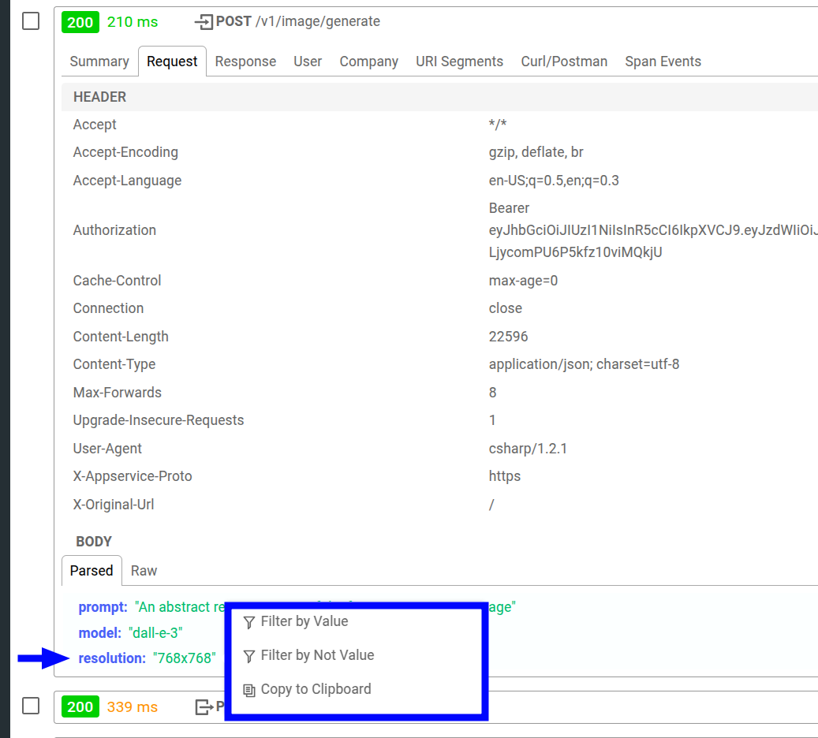Click the green 200 status badge of the top request
The width and height of the screenshot is (818, 738).
click(x=80, y=21)
